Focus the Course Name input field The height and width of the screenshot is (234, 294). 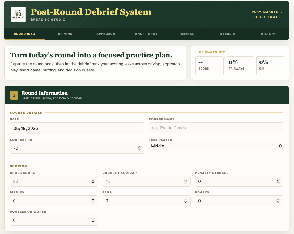[x=216, y=128]
